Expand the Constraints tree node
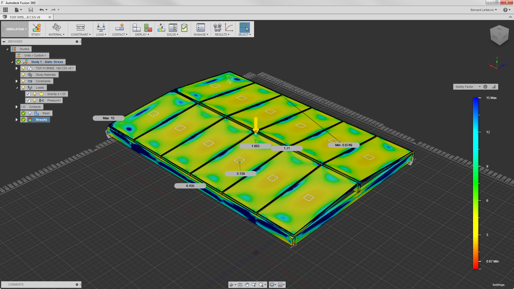This screenshot has height=289, width=514. pyautogui.click(x=17, y=81)
